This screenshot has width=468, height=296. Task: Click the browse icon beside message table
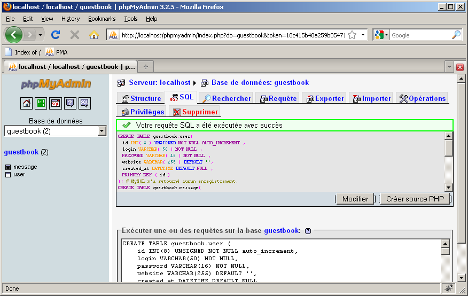tap(8, 167)
